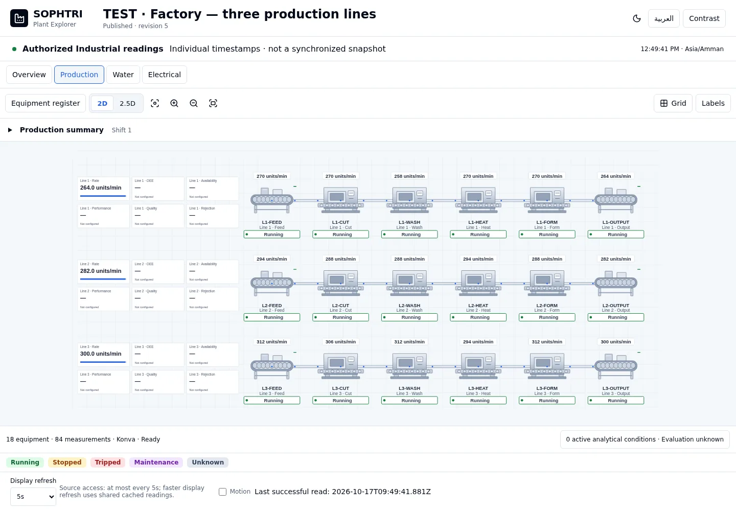
Task: Go to the Water tab
Action: pos(123,75)
